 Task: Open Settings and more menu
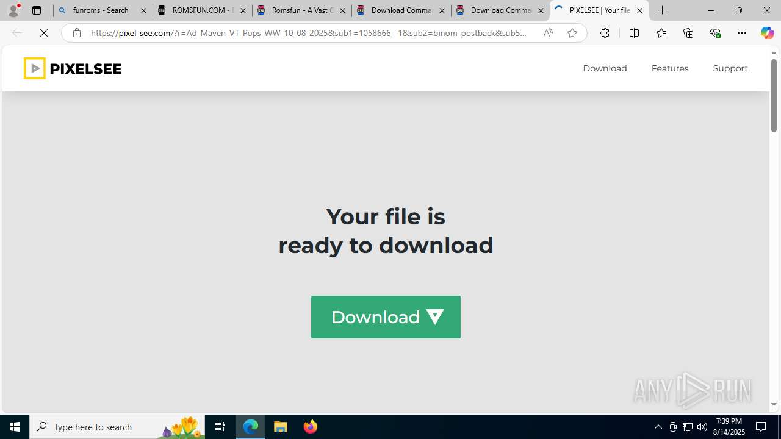pos(742,33)
